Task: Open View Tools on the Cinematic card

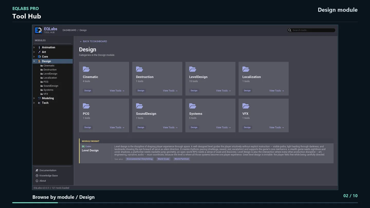Action: pos(117,91)
